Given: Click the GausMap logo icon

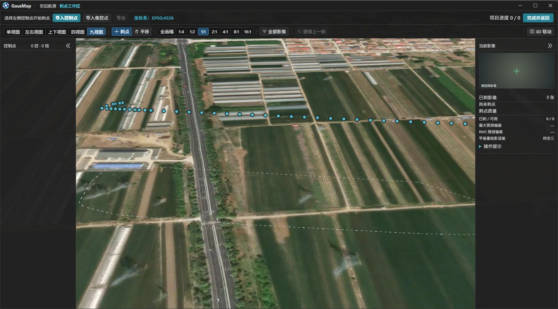Looking at the screenshot, I should tap(6, 6).
